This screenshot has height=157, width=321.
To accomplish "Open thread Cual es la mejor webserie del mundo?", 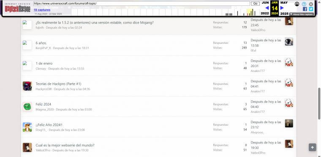I will [65, 145].
